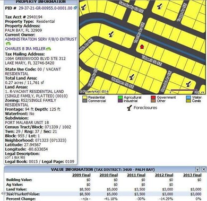Click the 2010 Land Value $5,000 cell

point(112,189)
